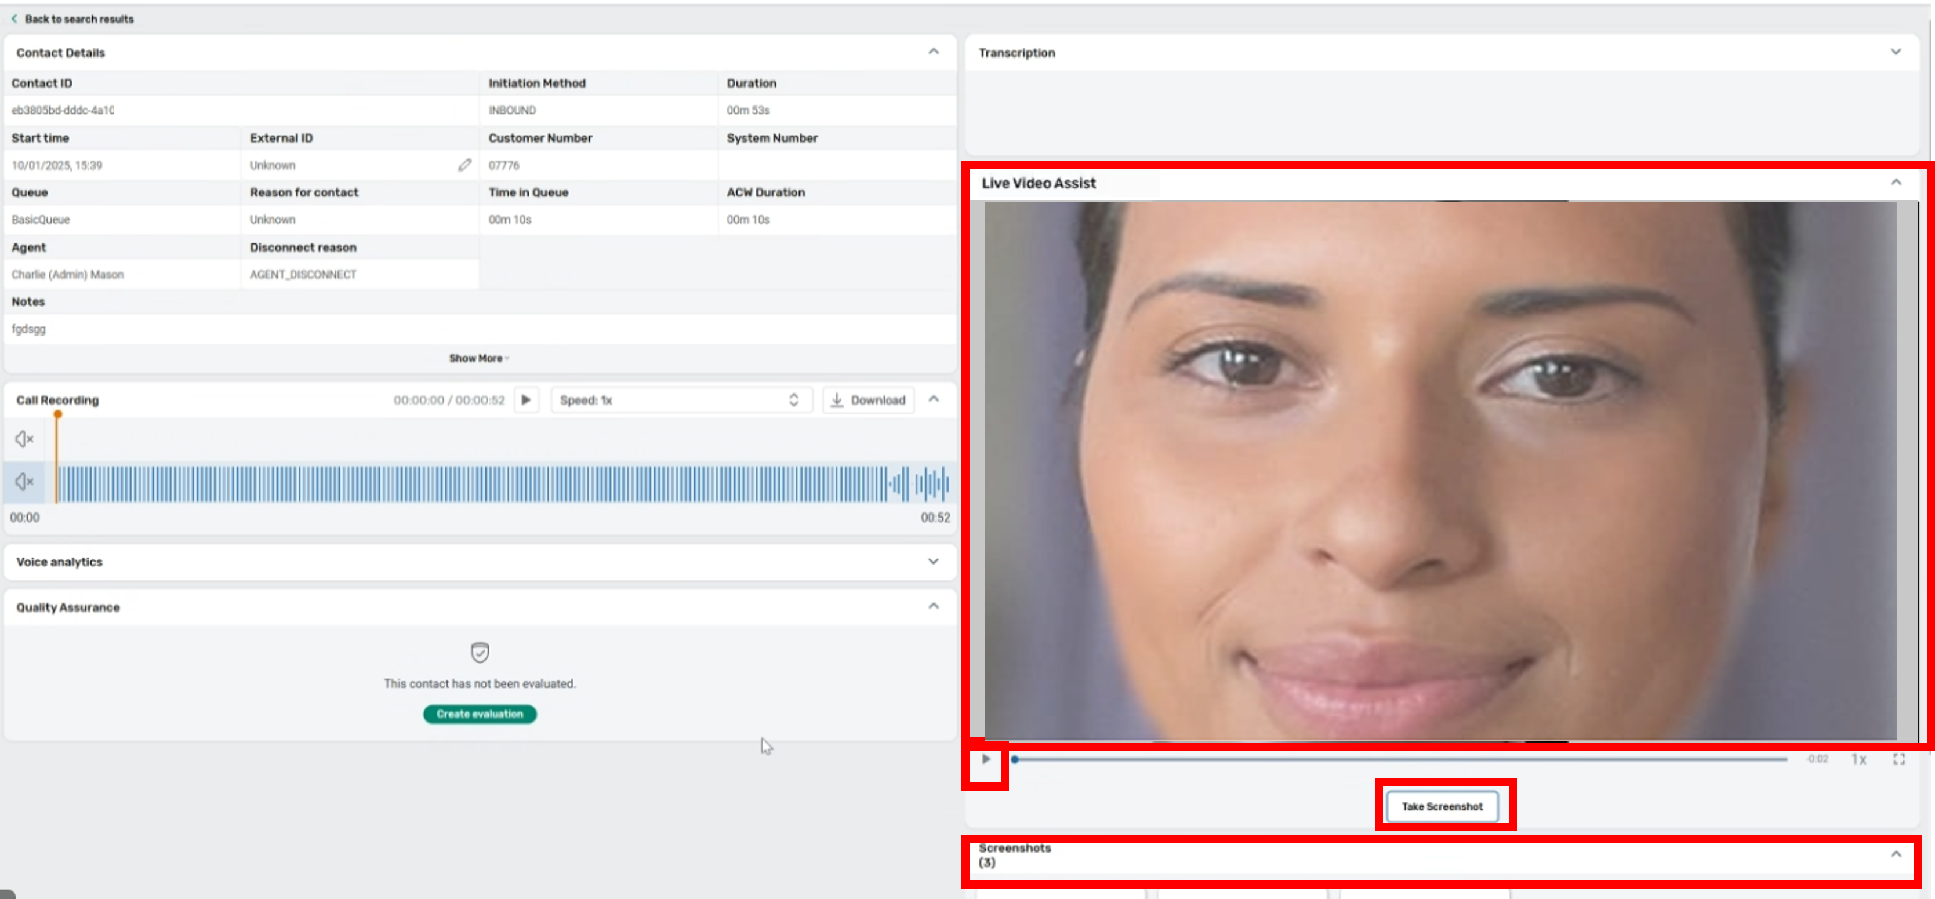The width and height of the screenshot is (1935, 899).
Task: Open the recording Speed dropdown
Action: pyautogui.click(x=681, y=401)
